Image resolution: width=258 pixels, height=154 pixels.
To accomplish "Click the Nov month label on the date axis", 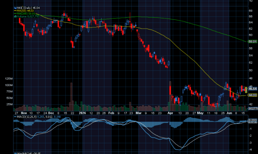I will click(x=24, y=113).
